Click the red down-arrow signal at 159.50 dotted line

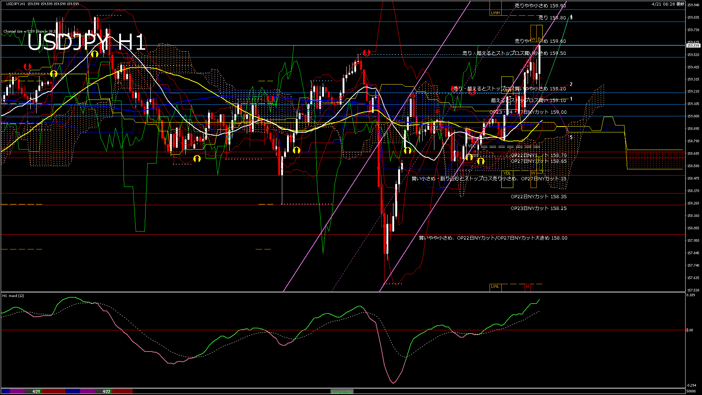(367, 53)
